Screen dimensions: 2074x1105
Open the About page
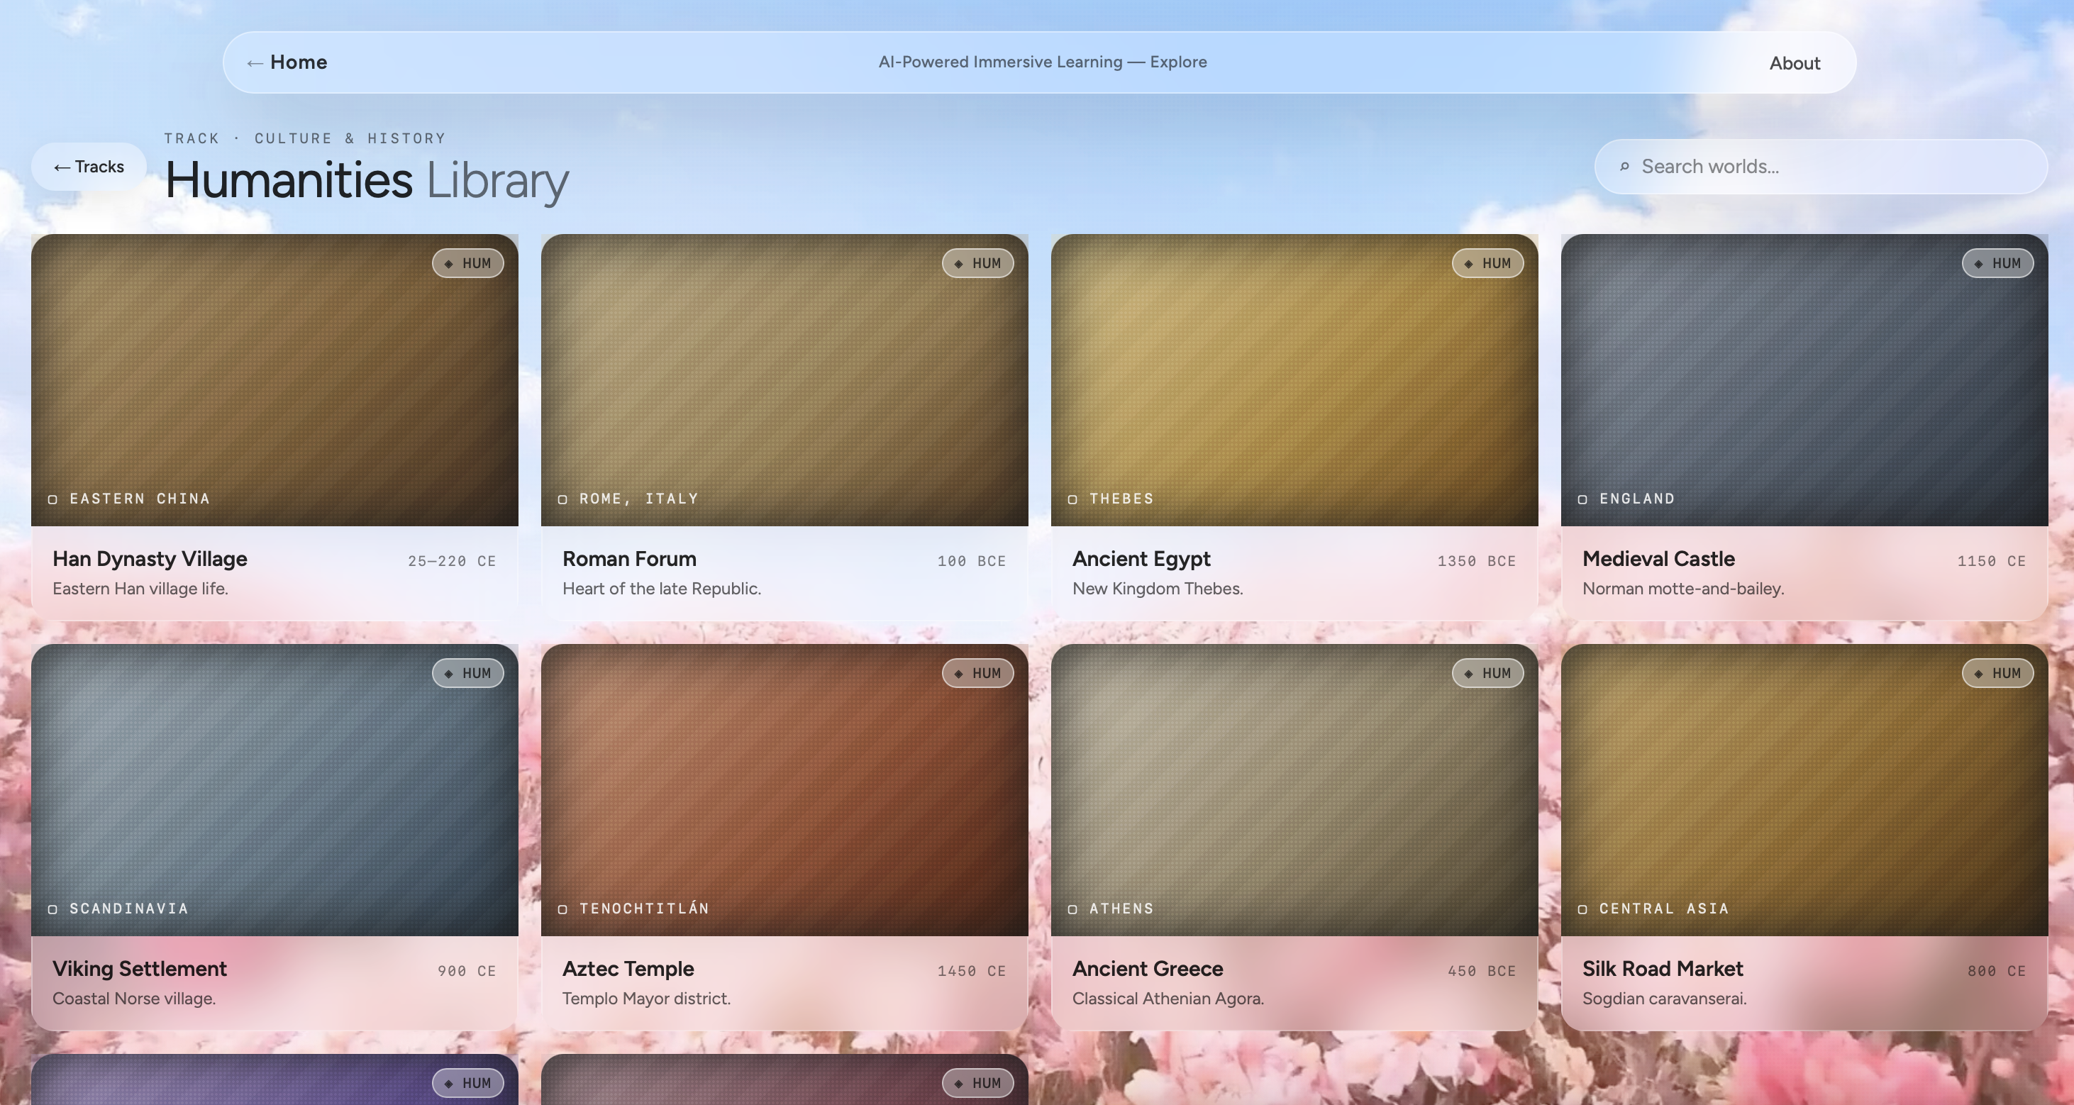[x=1794, y=63]
